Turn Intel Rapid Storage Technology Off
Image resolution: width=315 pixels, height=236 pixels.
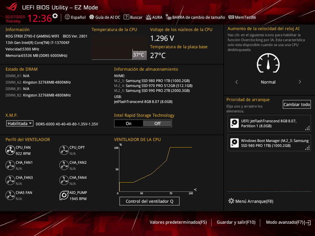pos(157,124)
